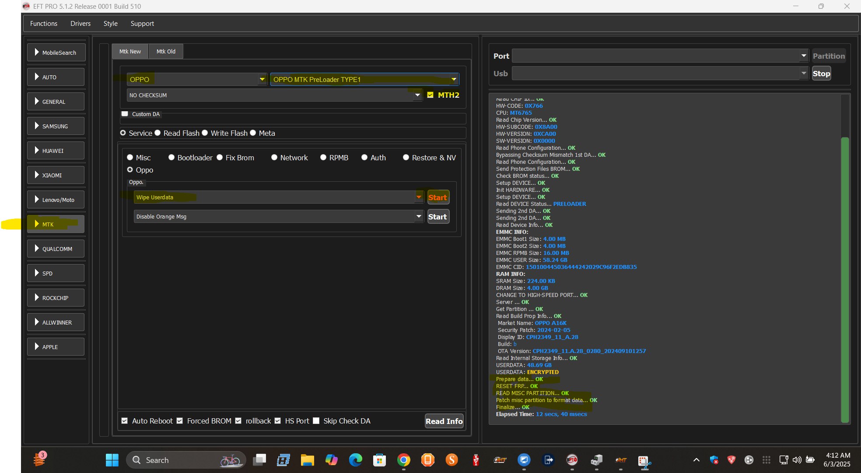
Task: Enable the Custom DA checkbox
Action: 125,114
